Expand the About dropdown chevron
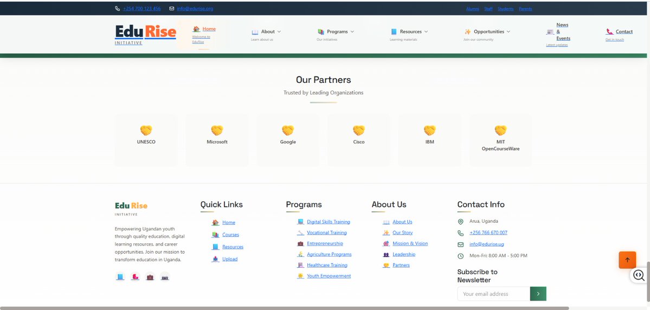Screen dimensions: 650x310 (279, 31)
